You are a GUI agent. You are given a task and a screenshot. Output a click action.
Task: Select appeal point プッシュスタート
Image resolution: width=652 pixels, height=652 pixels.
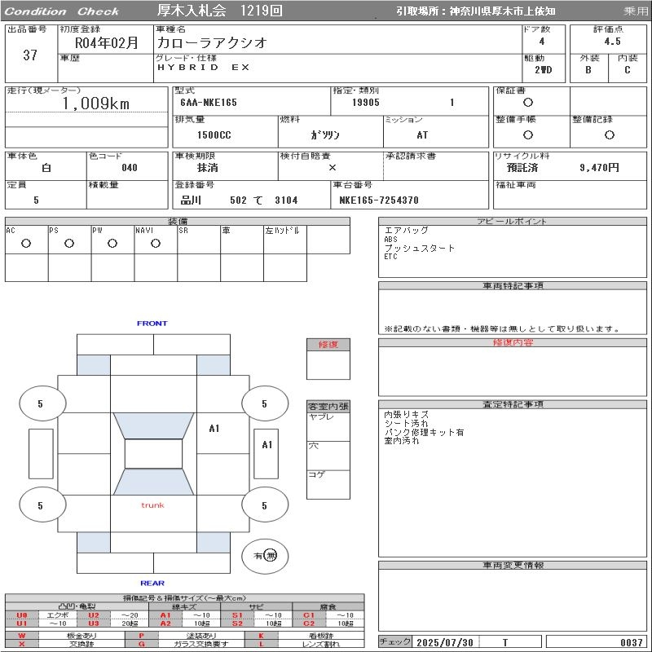tap(420, 249)
